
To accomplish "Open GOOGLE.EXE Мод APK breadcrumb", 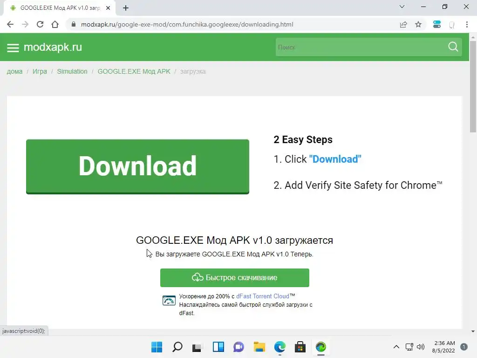I will [134, 71].
